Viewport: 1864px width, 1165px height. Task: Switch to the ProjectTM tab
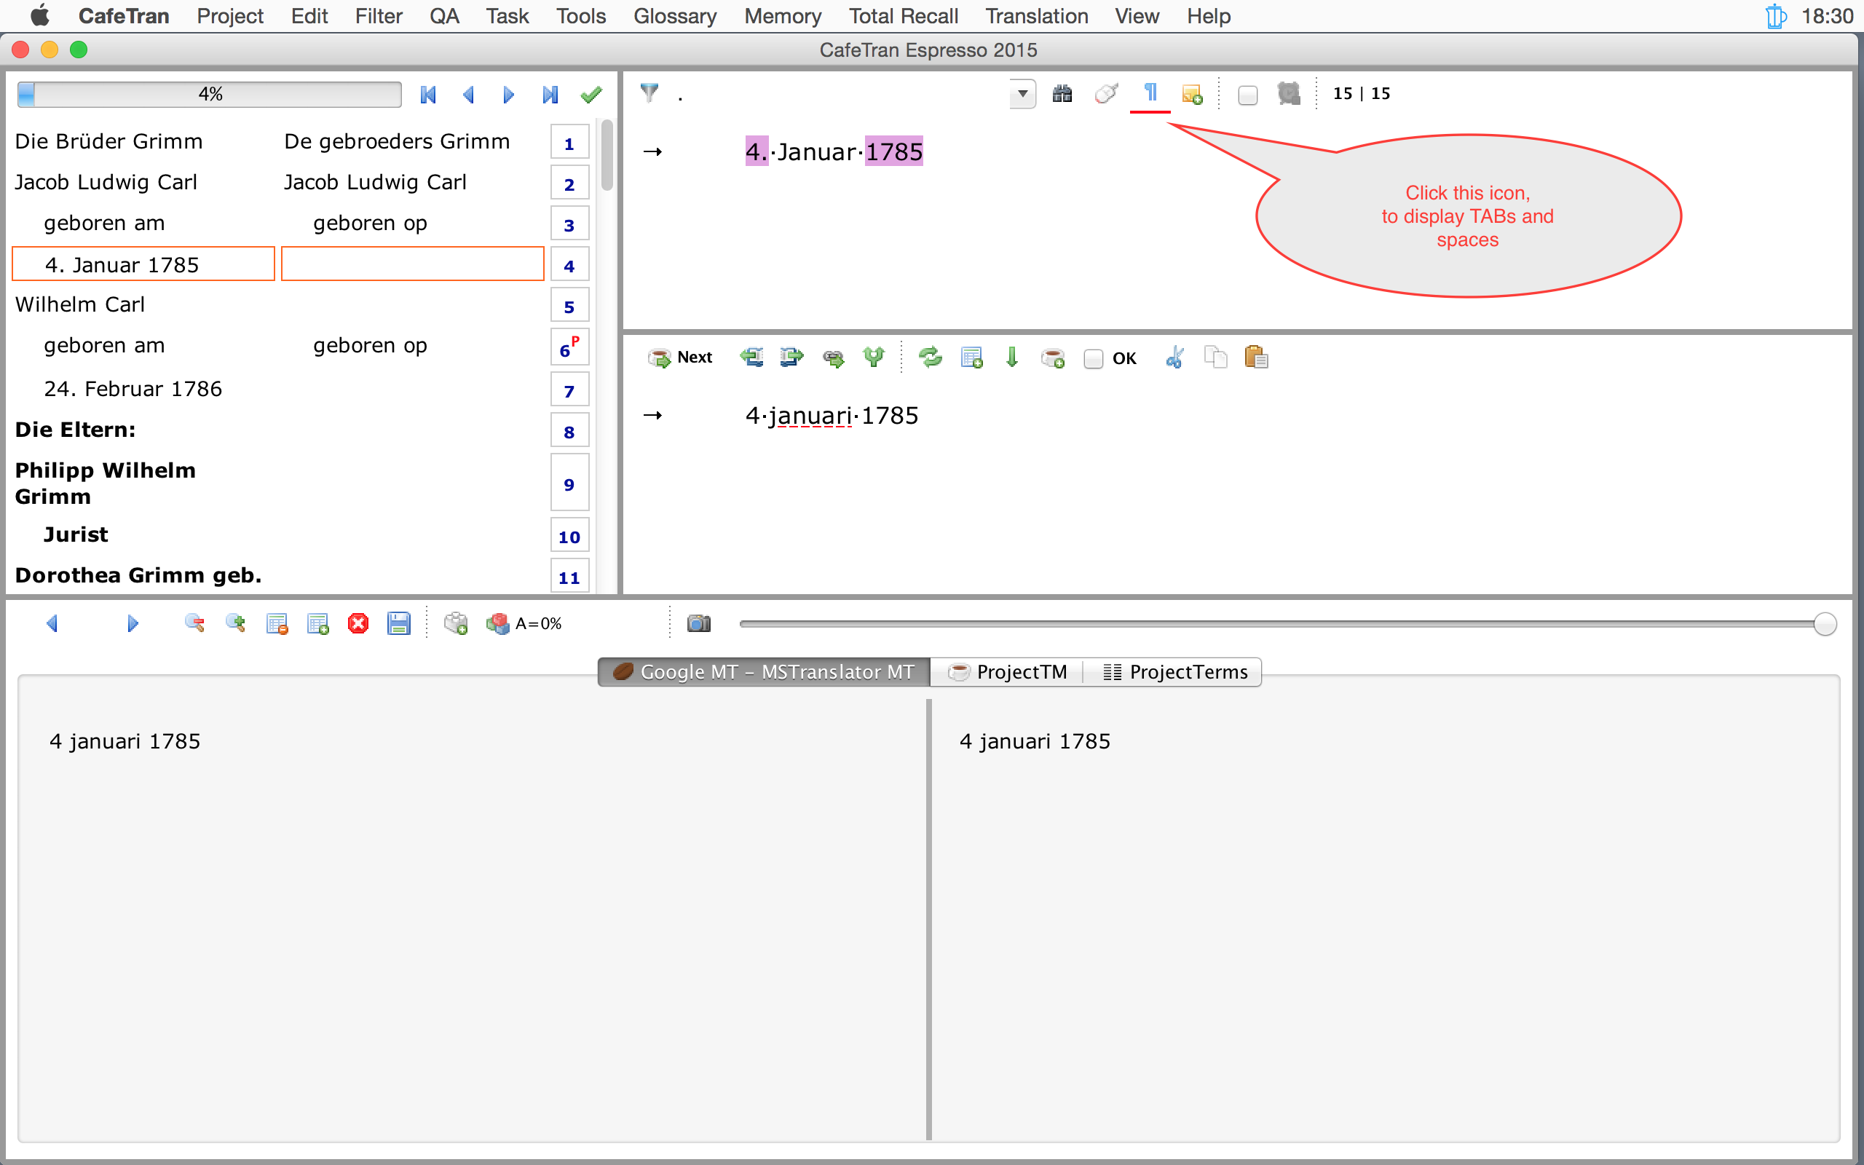coord(1008,672)
